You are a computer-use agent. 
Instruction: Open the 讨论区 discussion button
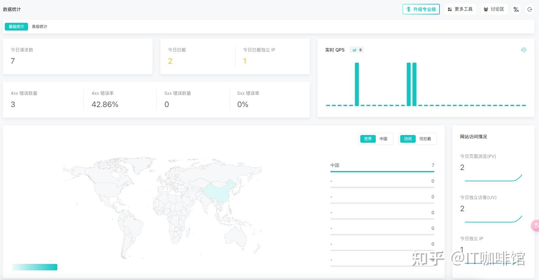tap(494, 9)
